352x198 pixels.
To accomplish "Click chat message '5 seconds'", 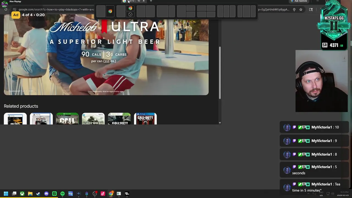I will pyautogui.click(x=314, y=170).
